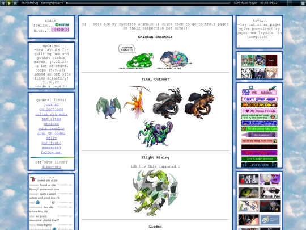306x230 pixels.
Task: Click the anime glasses character stamp
Action: coord(248,206)
